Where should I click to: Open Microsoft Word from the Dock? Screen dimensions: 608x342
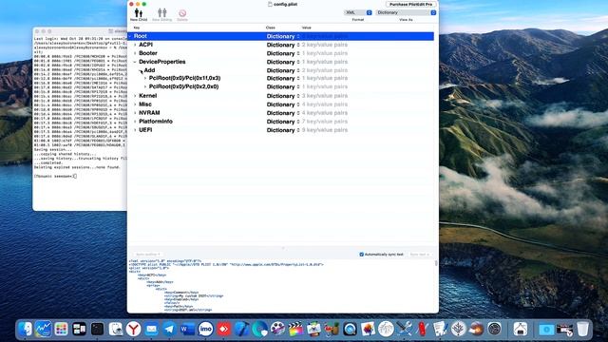point(188,330)
